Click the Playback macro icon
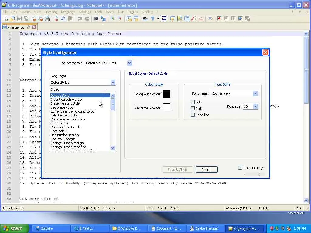The width and height of the screenshot is (311, 233). (233, 19)
